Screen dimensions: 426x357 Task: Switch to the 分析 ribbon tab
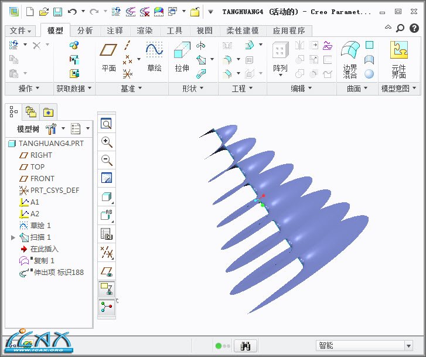[85, 30]
